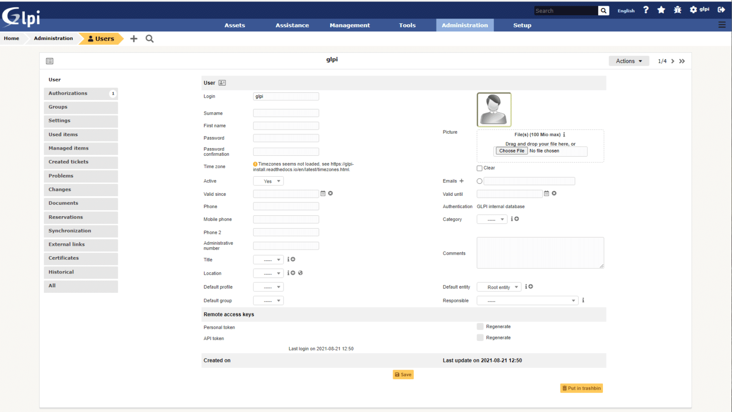Click the search button in the top bar
The image size is (732, 412).
[x=603, y=10]
